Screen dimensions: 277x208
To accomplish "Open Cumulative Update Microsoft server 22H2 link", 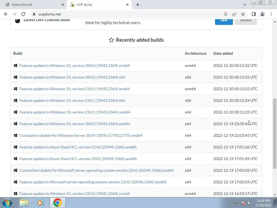I will [97, 171].
